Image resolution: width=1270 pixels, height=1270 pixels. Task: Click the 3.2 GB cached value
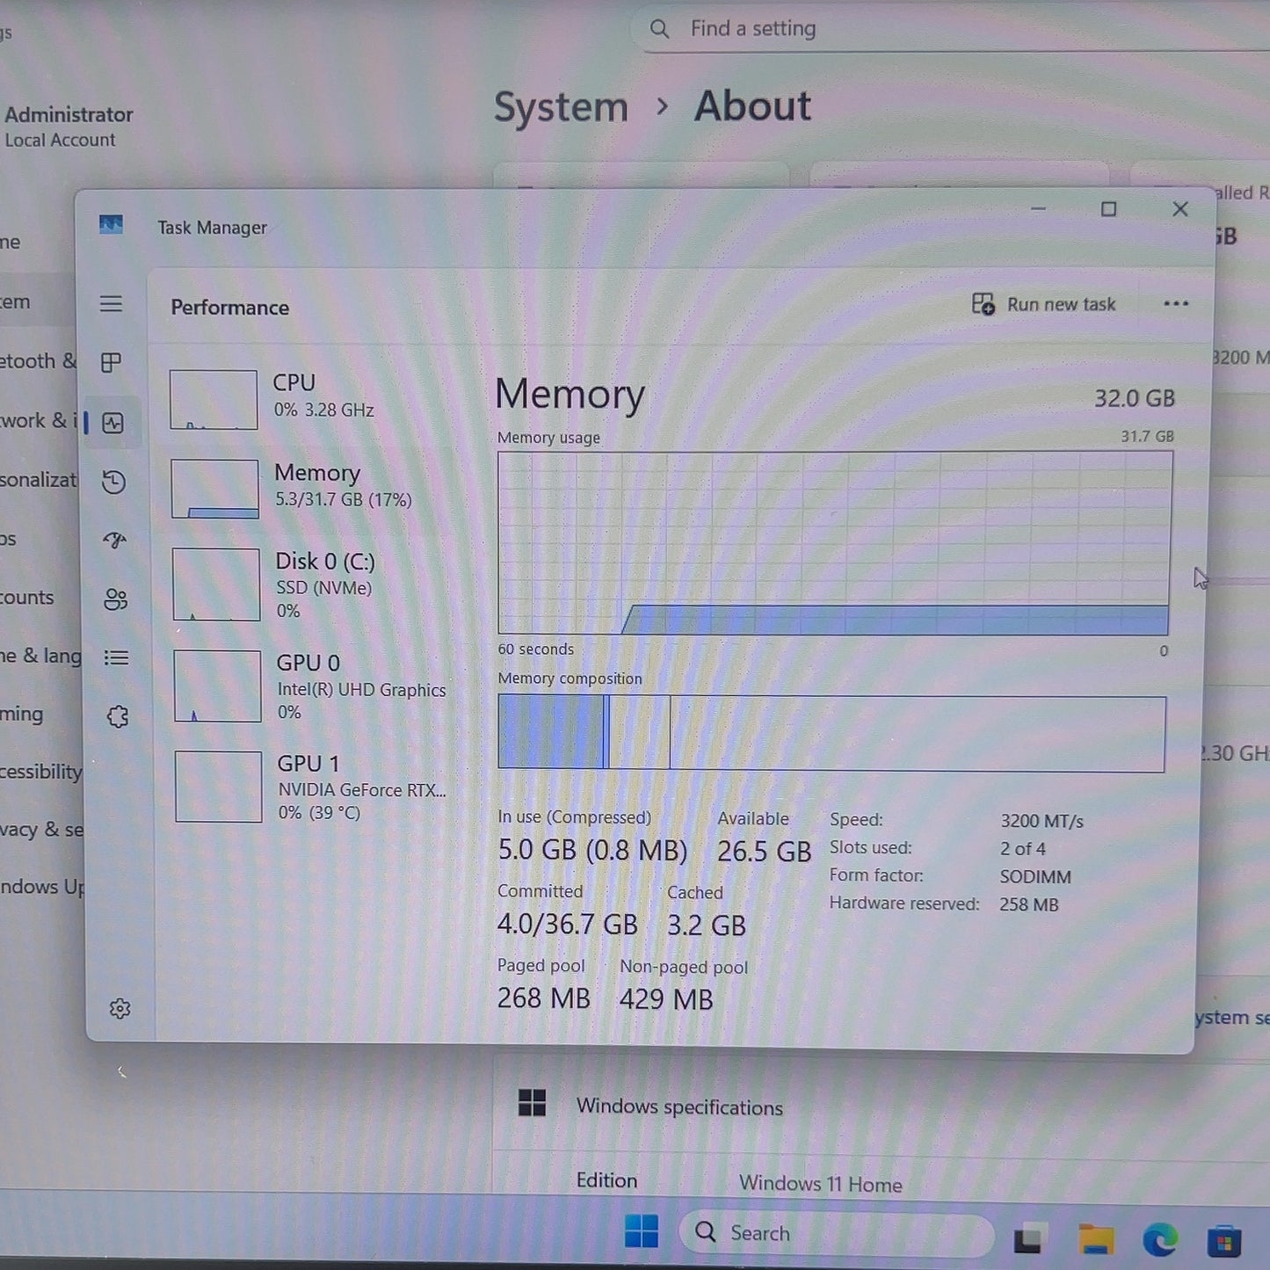706,925
